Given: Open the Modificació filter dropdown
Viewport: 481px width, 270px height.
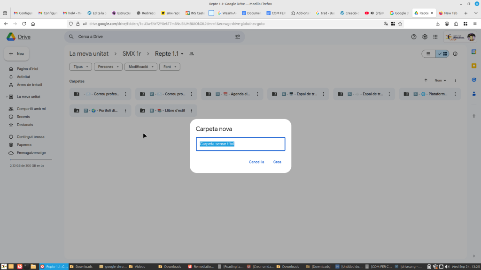Looking at the screenshot, I should (x=140, y=67).
